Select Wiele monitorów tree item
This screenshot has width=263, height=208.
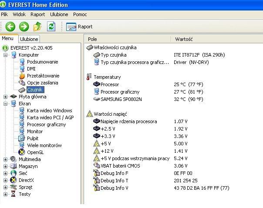coord(44,145)
